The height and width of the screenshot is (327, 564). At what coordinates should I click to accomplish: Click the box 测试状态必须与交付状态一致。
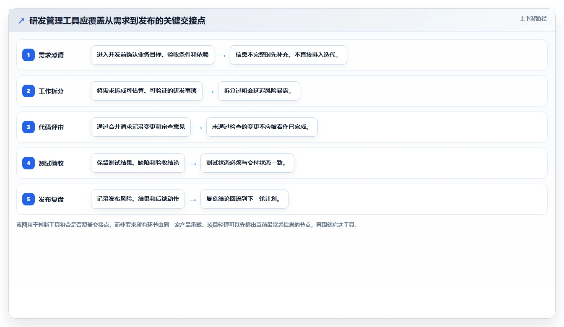247,163
